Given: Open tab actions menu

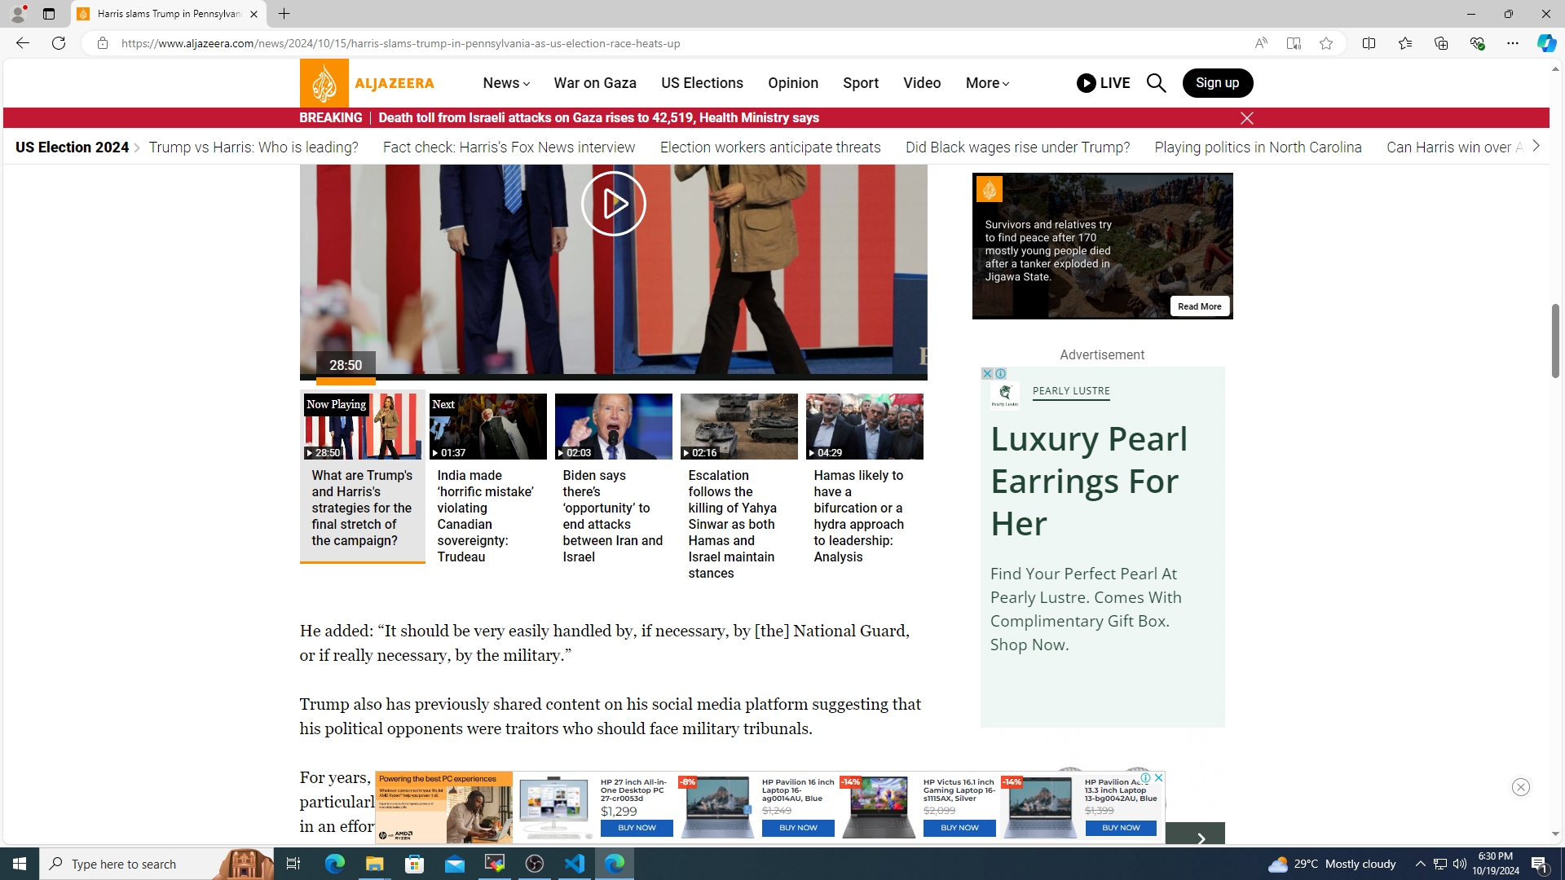Looking at the screenshot, I should point(49,14).
